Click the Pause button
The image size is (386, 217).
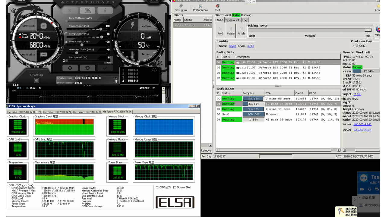coord(231,31)
